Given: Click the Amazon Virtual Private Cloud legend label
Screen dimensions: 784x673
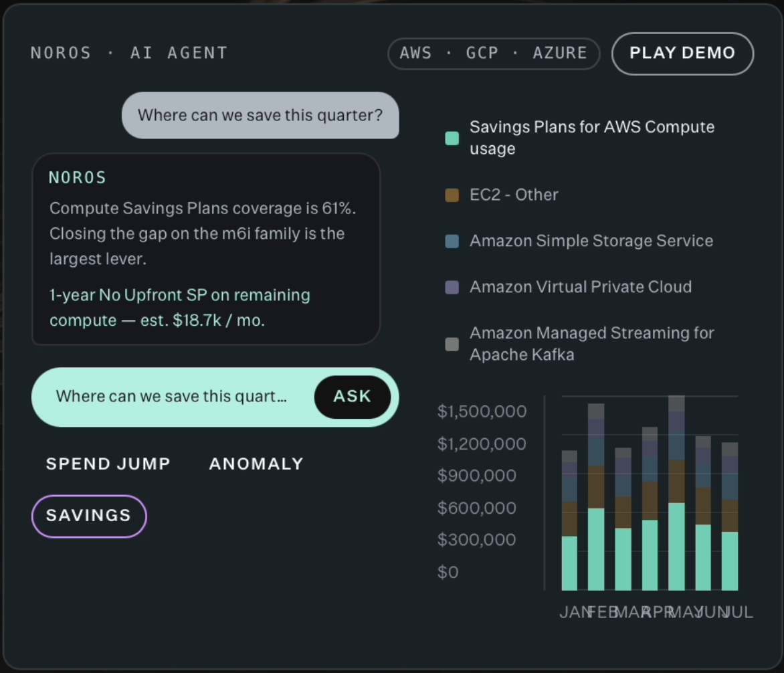Looking at the screenshot, I should pyautogui.click(x=581, y=287).
